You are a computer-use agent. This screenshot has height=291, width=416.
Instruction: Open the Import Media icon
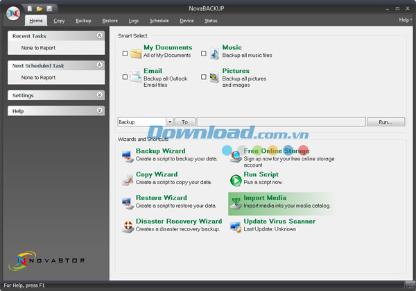[x=236, y=202]
